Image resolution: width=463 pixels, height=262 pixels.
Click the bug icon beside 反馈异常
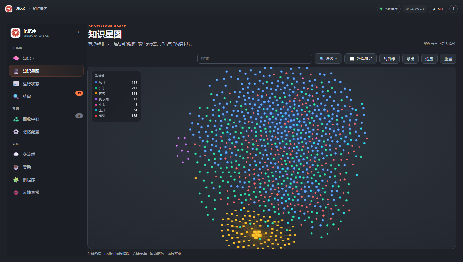pos(16,192)
